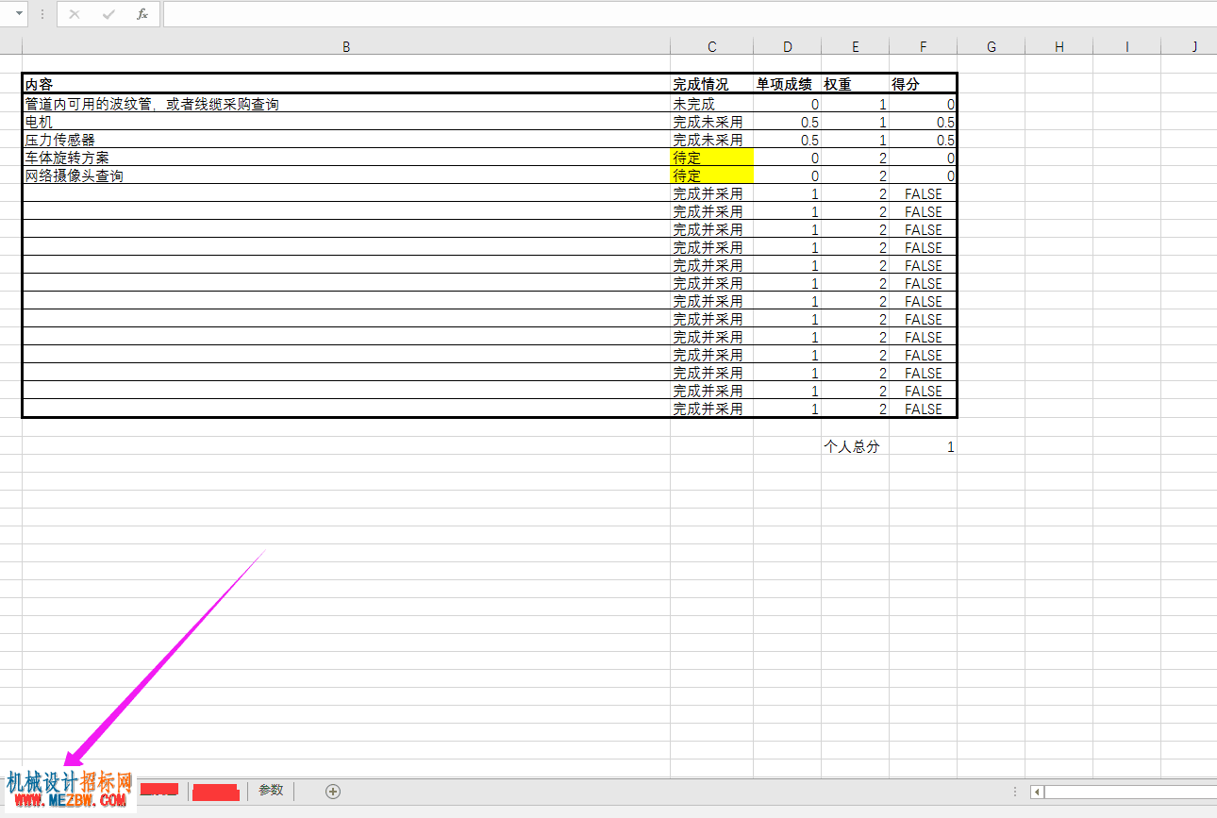The image size is (1217, 818).
Task: Add a new sheet with the plus icon
Action: coord(332,792)
